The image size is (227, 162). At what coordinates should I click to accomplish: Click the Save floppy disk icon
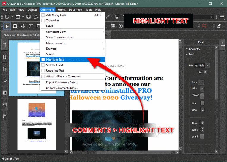tap(29, 17)
